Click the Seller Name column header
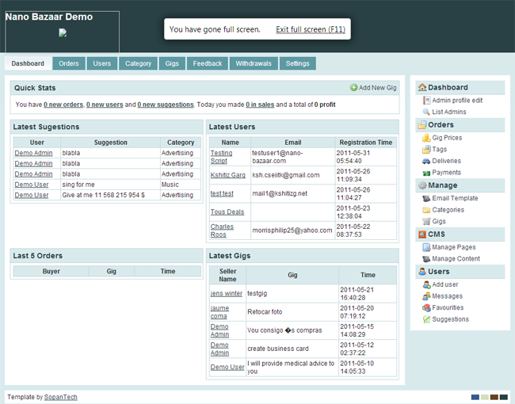515x404 pixels. [227, 275]
